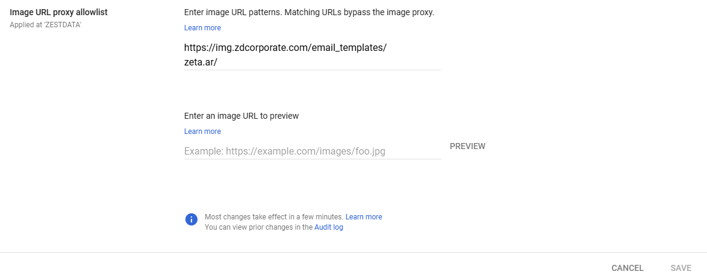This screenshot has width=707, height=280.
Task: Click the 'Enter image URL patterns' description text
Action: pyautogui.click(x=310, y=13)
